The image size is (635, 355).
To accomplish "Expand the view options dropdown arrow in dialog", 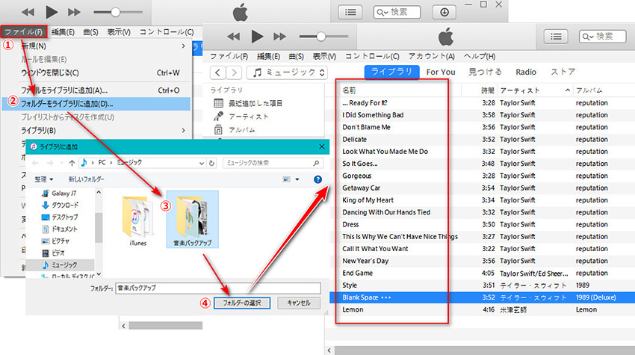I will 297,179.
